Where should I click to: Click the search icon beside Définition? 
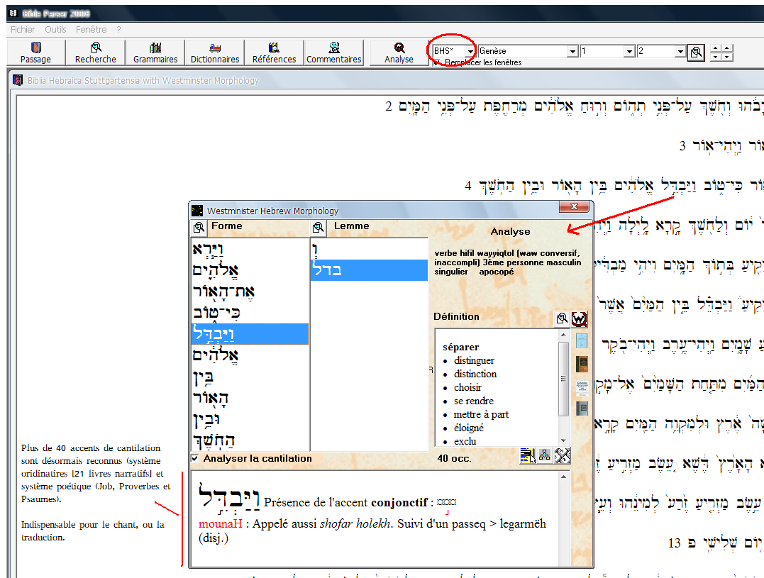pyautogui.click(x=562, y=318)
